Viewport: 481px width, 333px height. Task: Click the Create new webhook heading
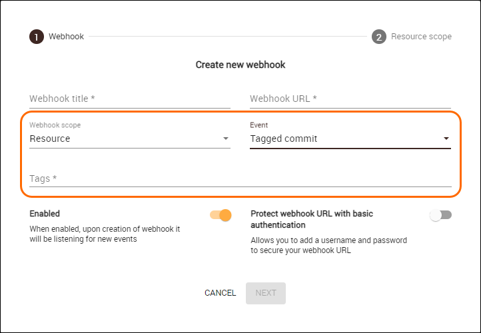click(240, 65)
